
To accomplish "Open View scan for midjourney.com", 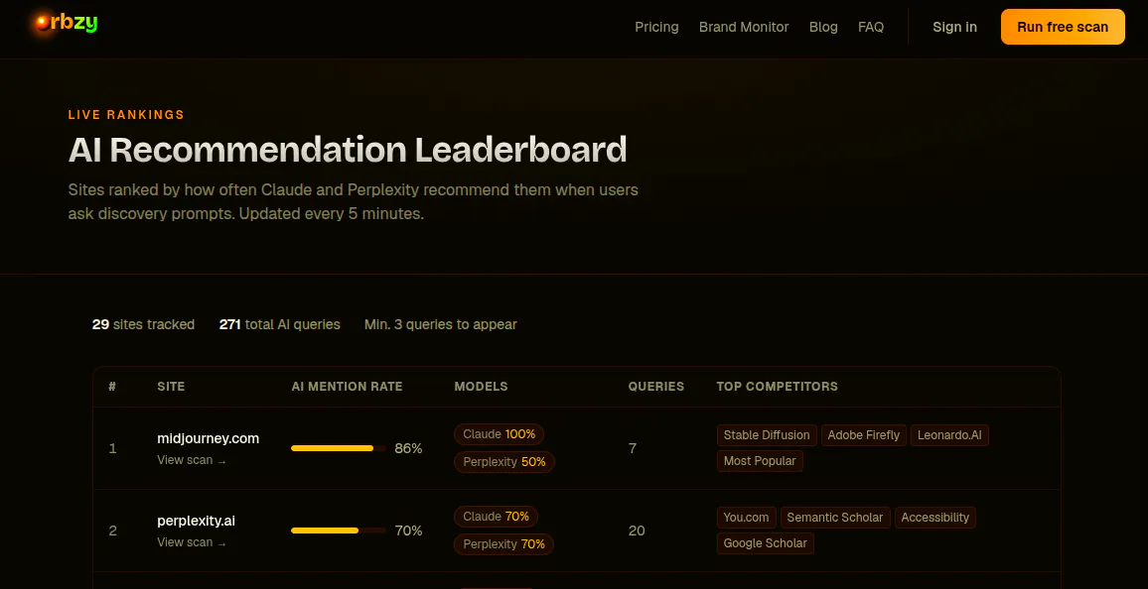I will [x=192, y=460].
